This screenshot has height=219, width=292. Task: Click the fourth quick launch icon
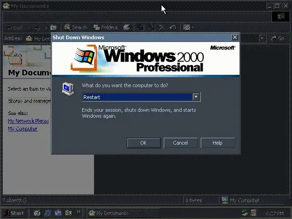(68, 213)
